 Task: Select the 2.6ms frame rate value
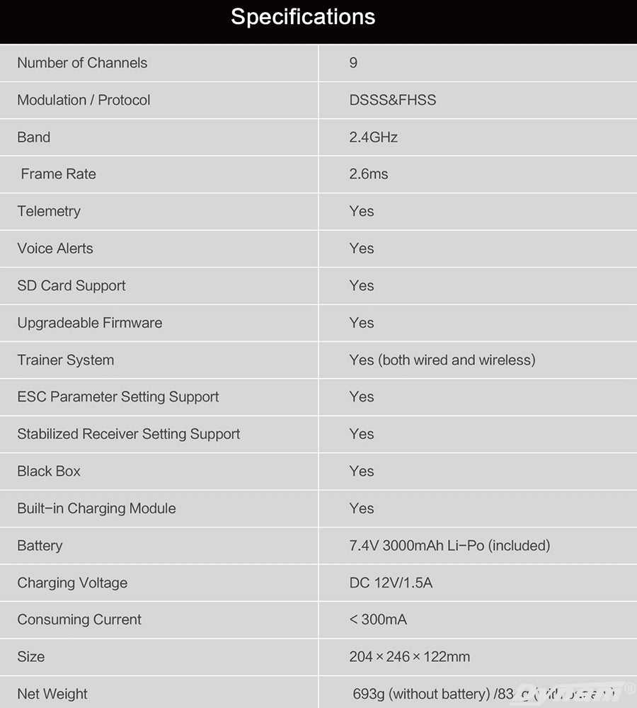pyautogui.click(x=368, y=174)
